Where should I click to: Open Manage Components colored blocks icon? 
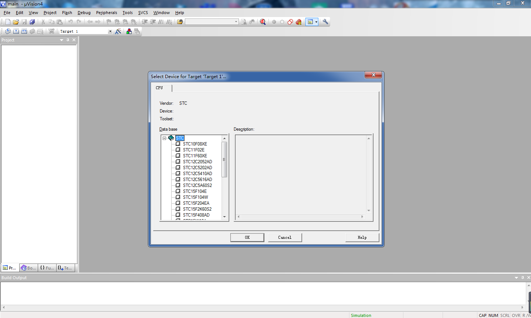pyautogui.click(x=129, y=31)
